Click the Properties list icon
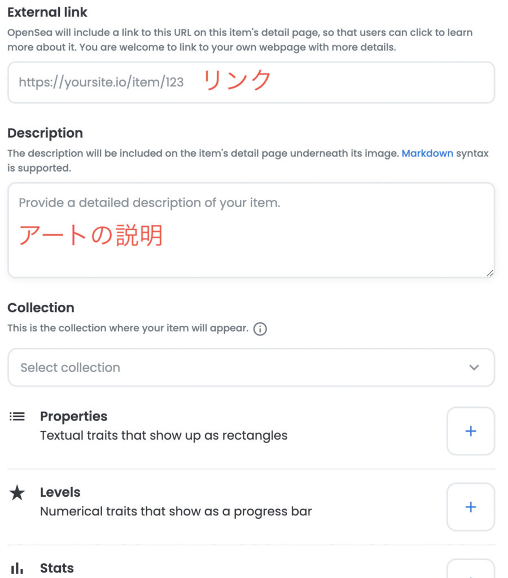This screenshot has width=508, height=578. click(x=17, y=417)
